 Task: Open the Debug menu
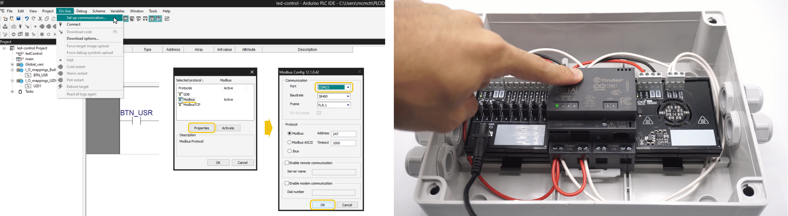tap(81, 11)
